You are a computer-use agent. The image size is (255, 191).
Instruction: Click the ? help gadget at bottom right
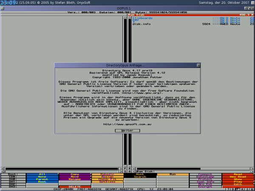[x=229, y=189]
